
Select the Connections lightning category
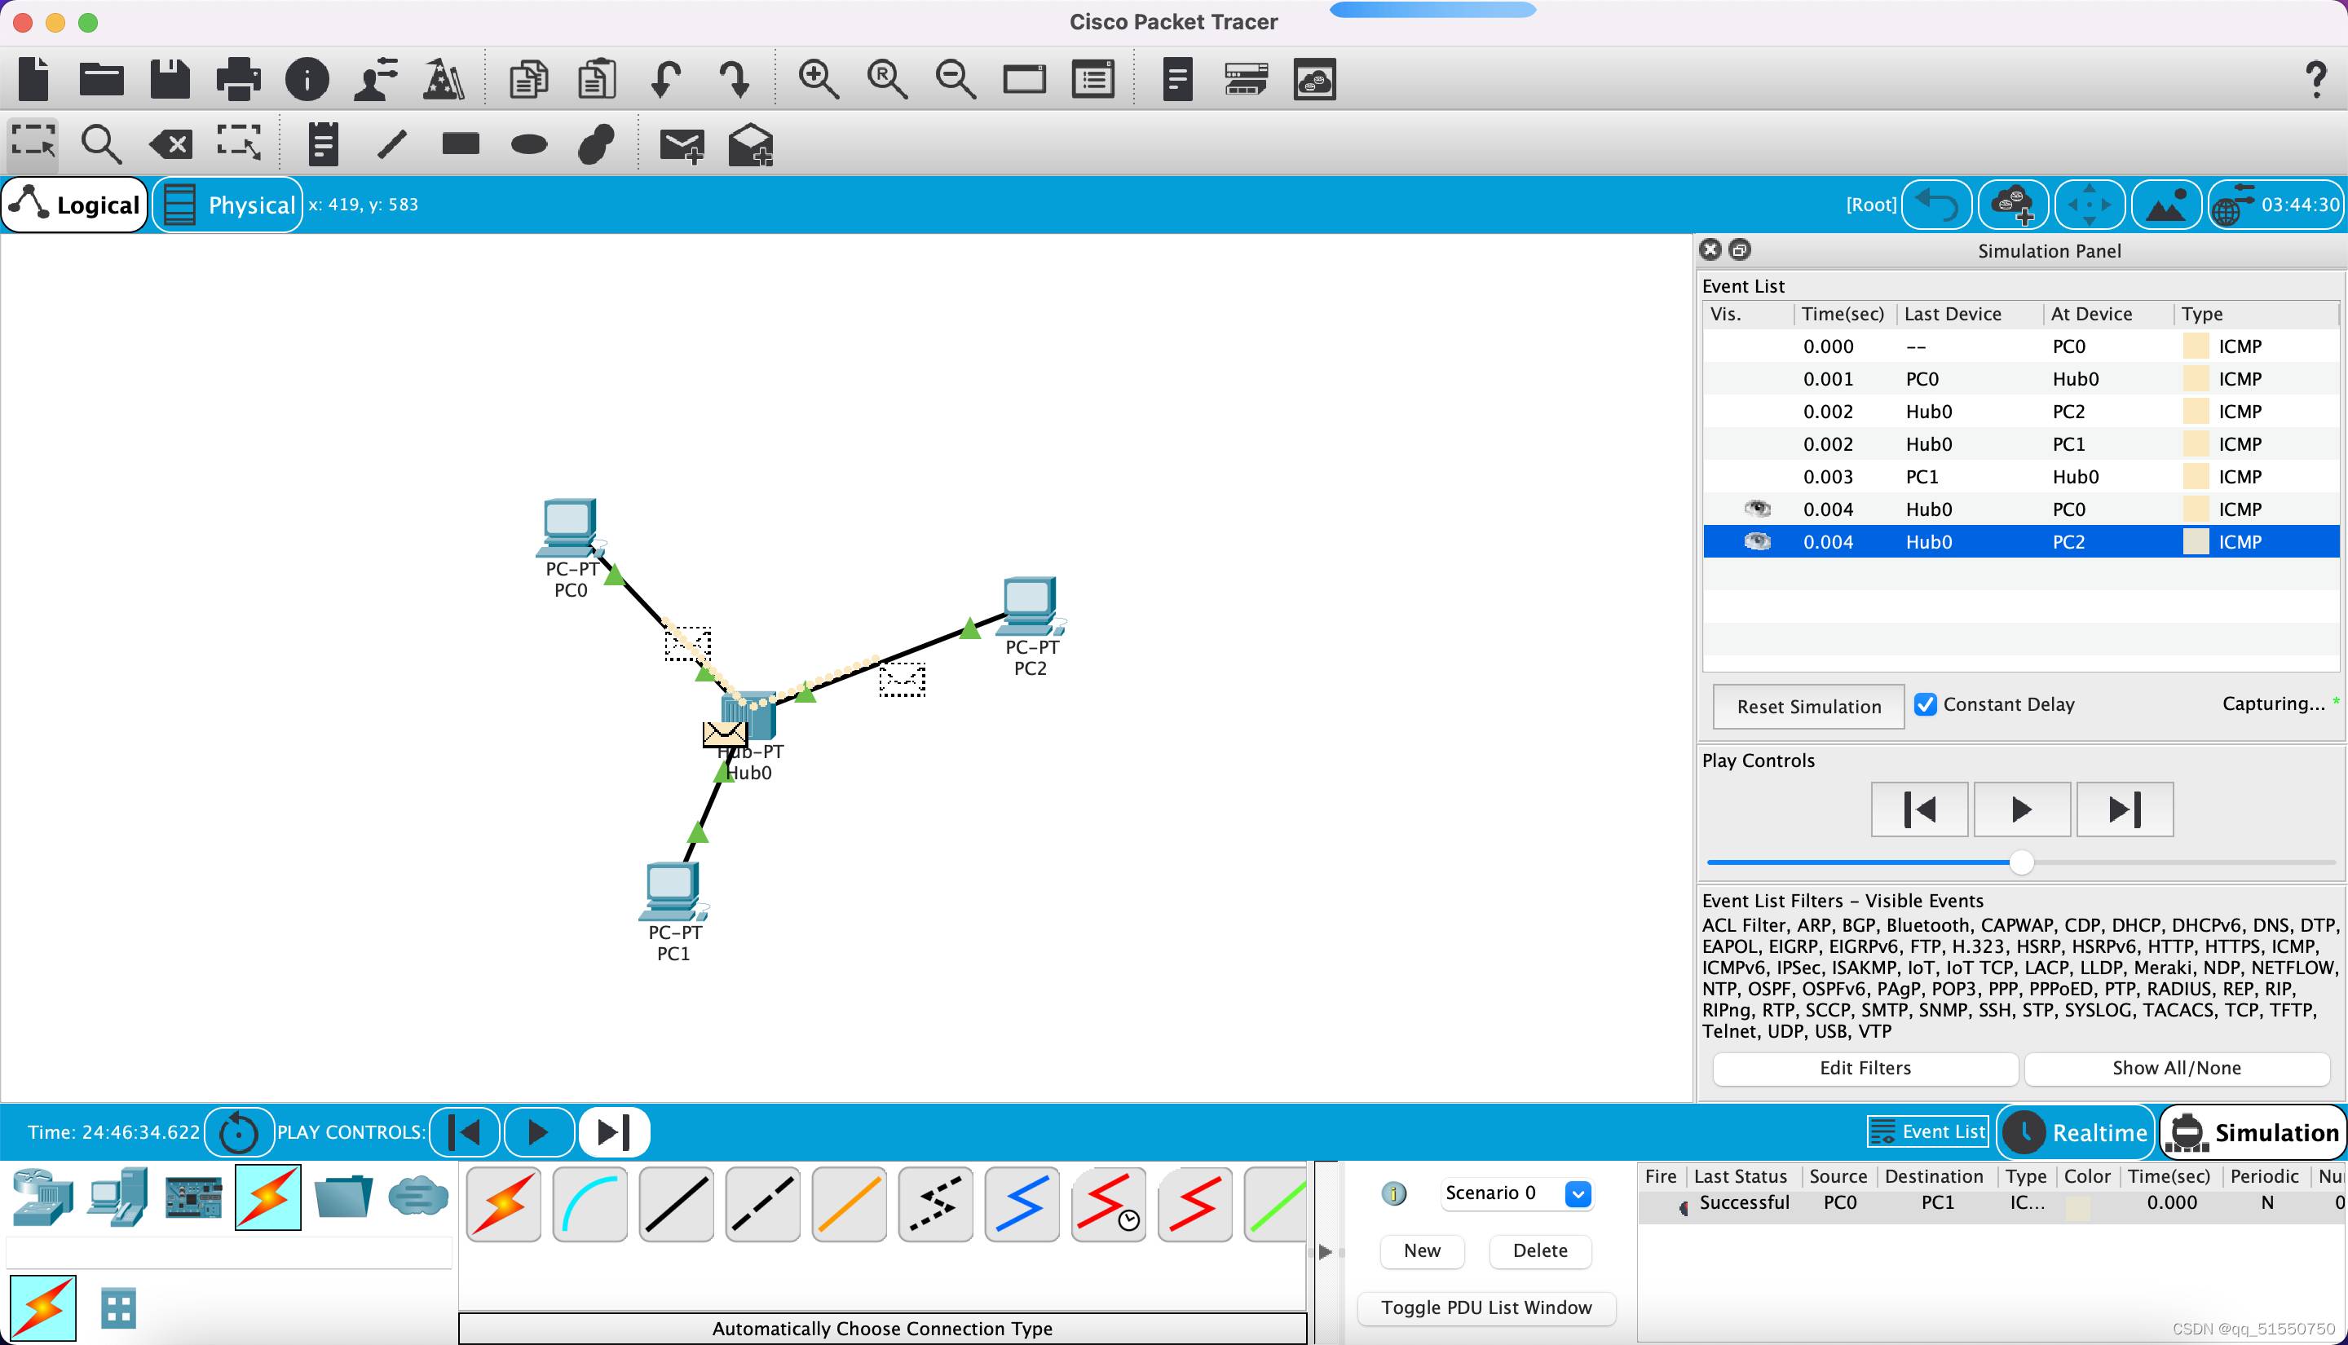click(x=268, y=1197)
